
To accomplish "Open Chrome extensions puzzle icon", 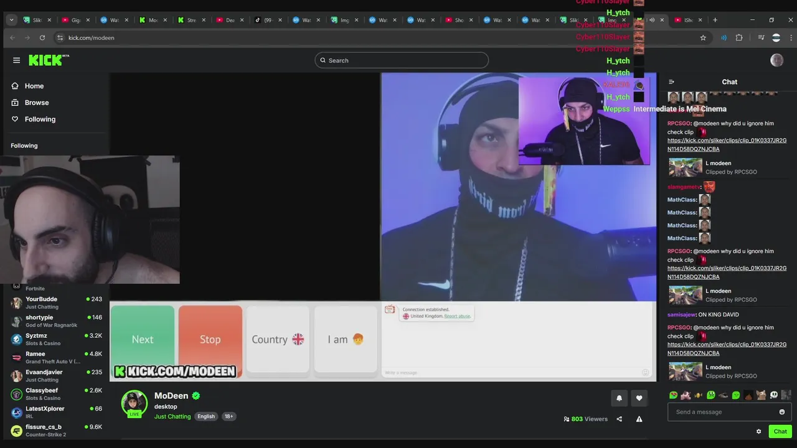I will pyautogui.click(x=739, y=37).
